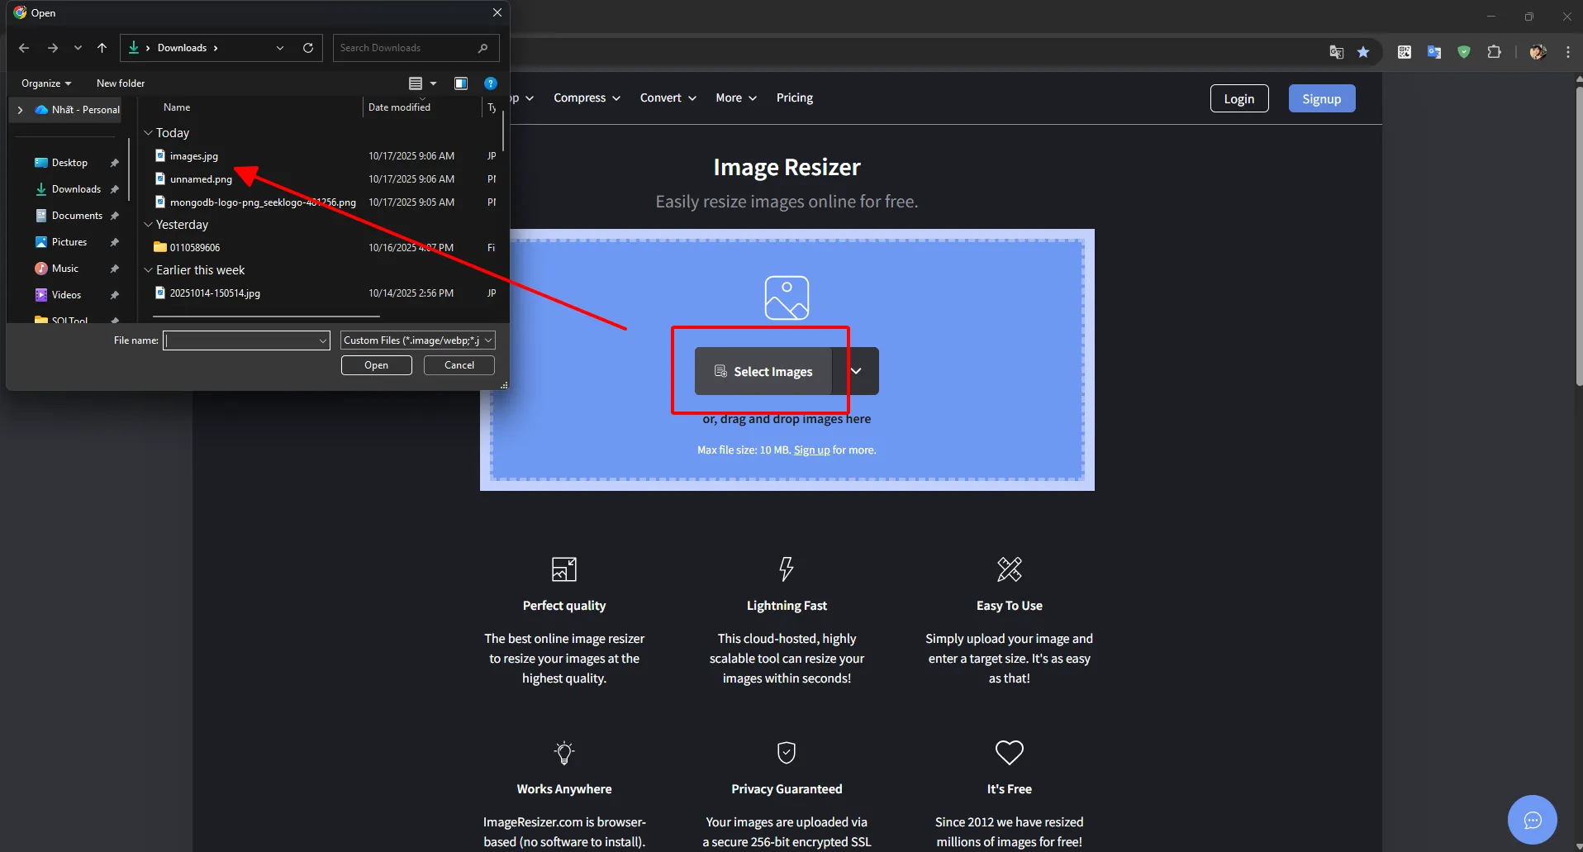Open the Compress menu

(587, 98)
